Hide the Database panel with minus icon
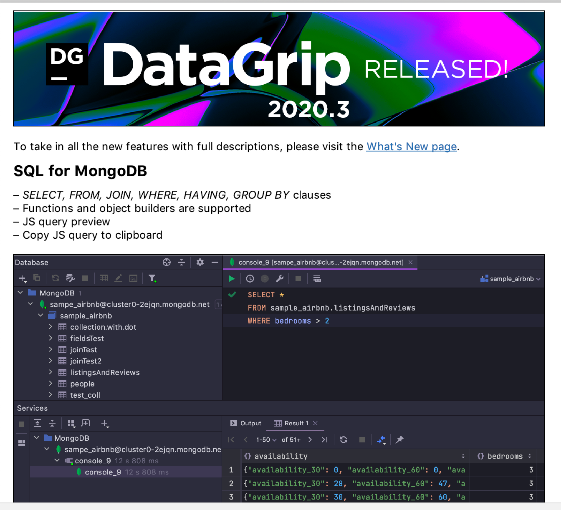561x510 pixels. point(215,262)
